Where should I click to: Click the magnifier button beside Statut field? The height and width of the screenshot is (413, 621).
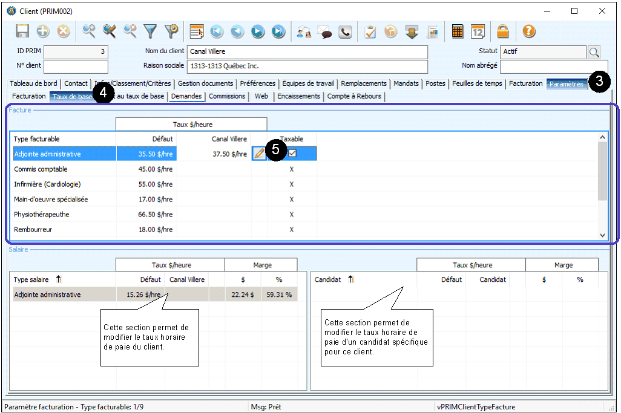pos(594,52)
